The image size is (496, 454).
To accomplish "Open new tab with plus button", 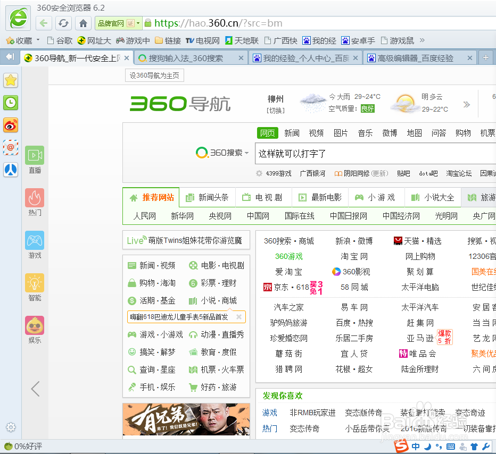I will click(486, 57).
